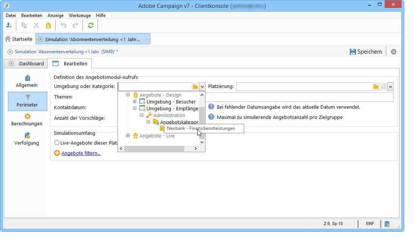Screen dimensions: 413x239
Task: Click horizontal scrollbar right arrow in tree
Action: tap(195, 149)
